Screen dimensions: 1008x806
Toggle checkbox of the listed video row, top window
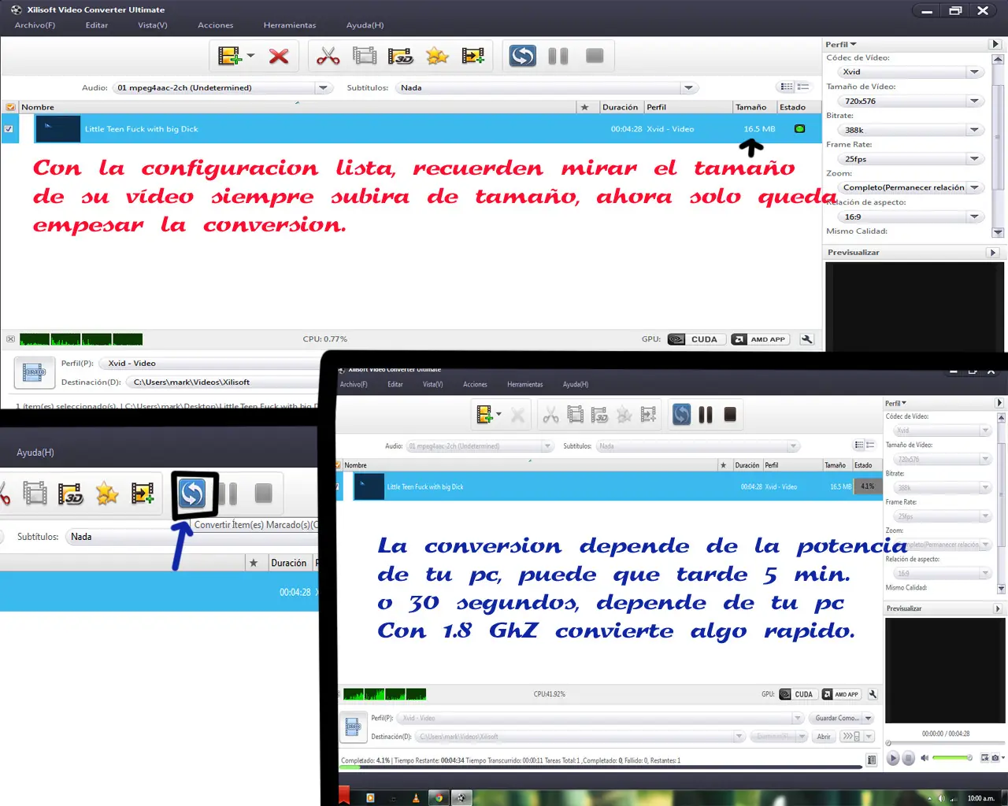pos(9,128)
